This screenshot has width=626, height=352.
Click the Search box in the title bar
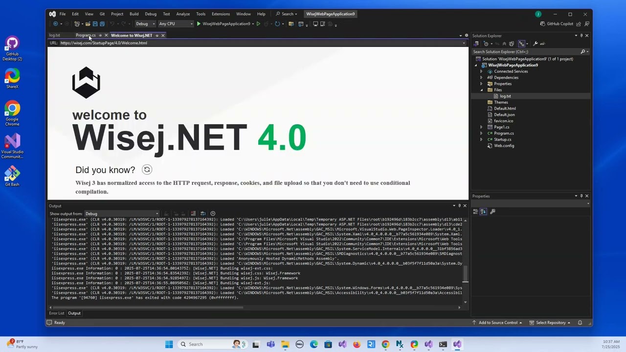[286, 14]
